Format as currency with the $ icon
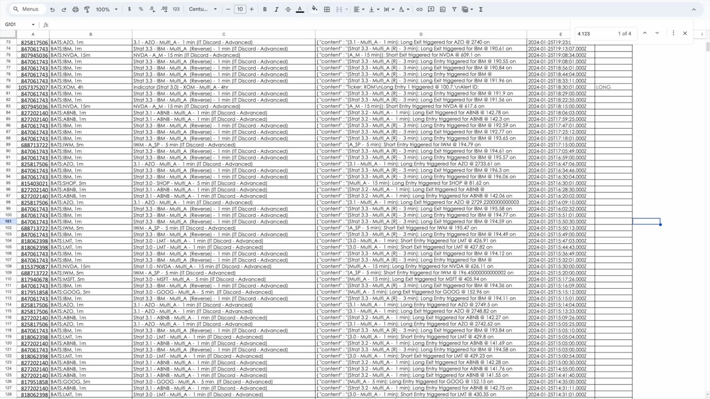This screenshot has width=710, height=399. pyautogui.click(x=129, y=9)
